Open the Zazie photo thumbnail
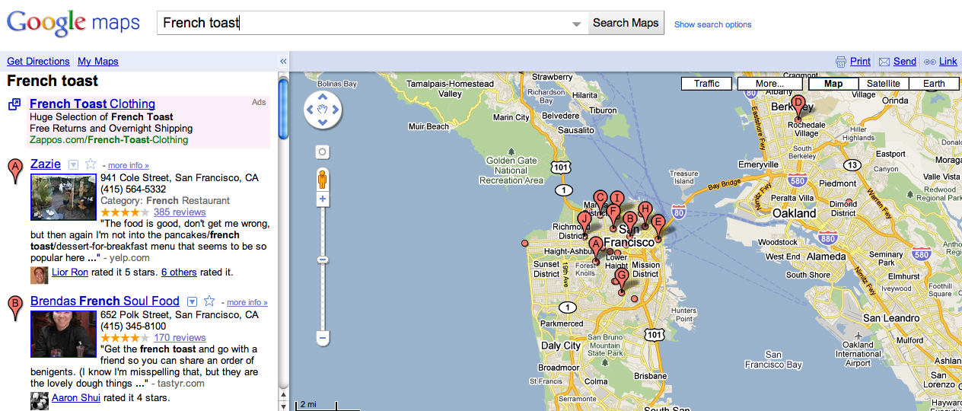Image resolution: width=962 pixels, height=411 pixels. tap(63, 197)
